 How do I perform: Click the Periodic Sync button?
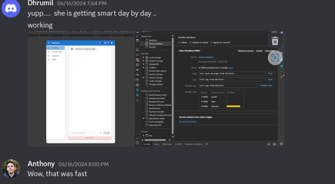(x=266, y=85)
